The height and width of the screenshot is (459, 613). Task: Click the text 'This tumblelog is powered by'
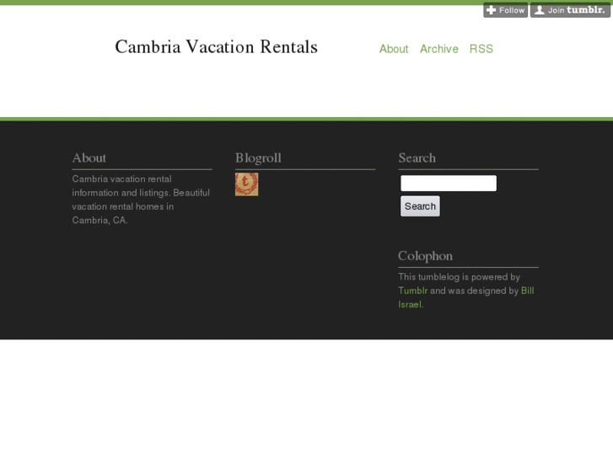(459, 277)
